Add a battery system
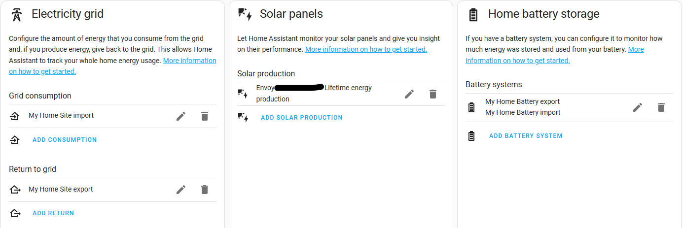The width and height of the screenshot is (683, 228). pos(526,136)
